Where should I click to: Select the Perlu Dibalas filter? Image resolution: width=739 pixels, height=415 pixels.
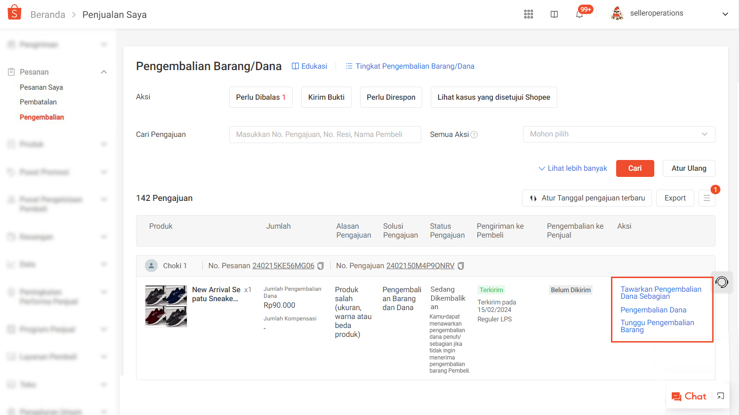pos(261,97)
